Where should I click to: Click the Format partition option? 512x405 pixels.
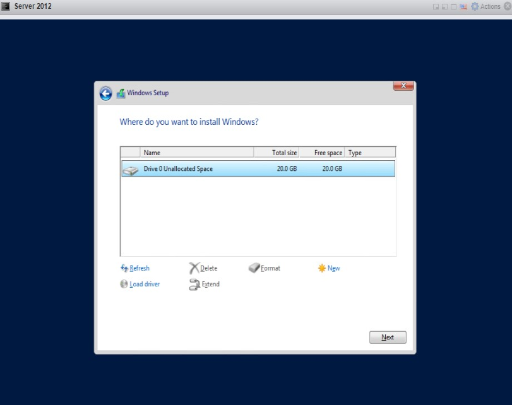pos(264,268)
